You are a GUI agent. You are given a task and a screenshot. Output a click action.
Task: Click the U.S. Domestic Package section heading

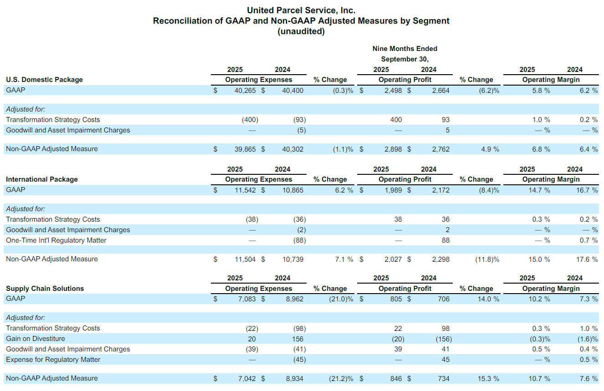(44, 80)
